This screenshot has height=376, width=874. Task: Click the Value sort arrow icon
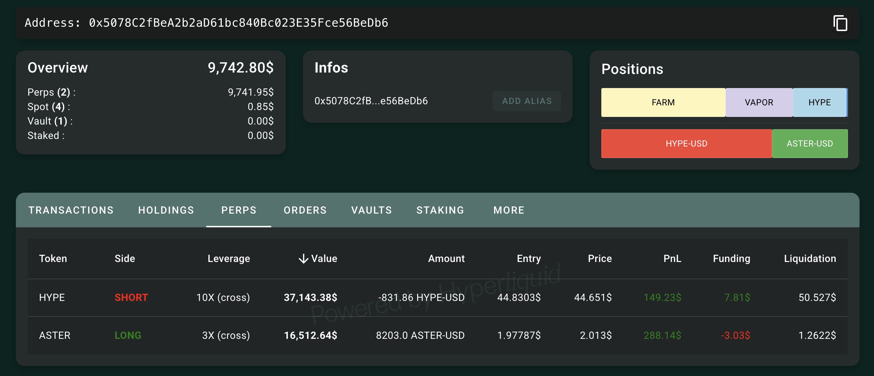303,259
